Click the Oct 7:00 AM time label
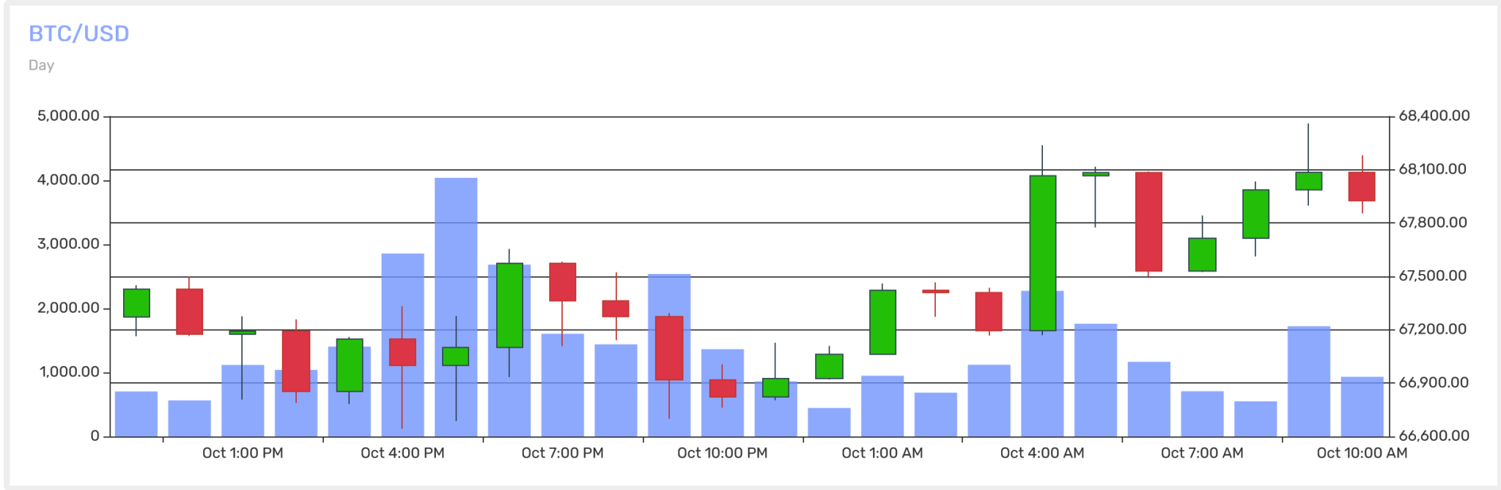 pyautogui.click(x=1202, y=453)
